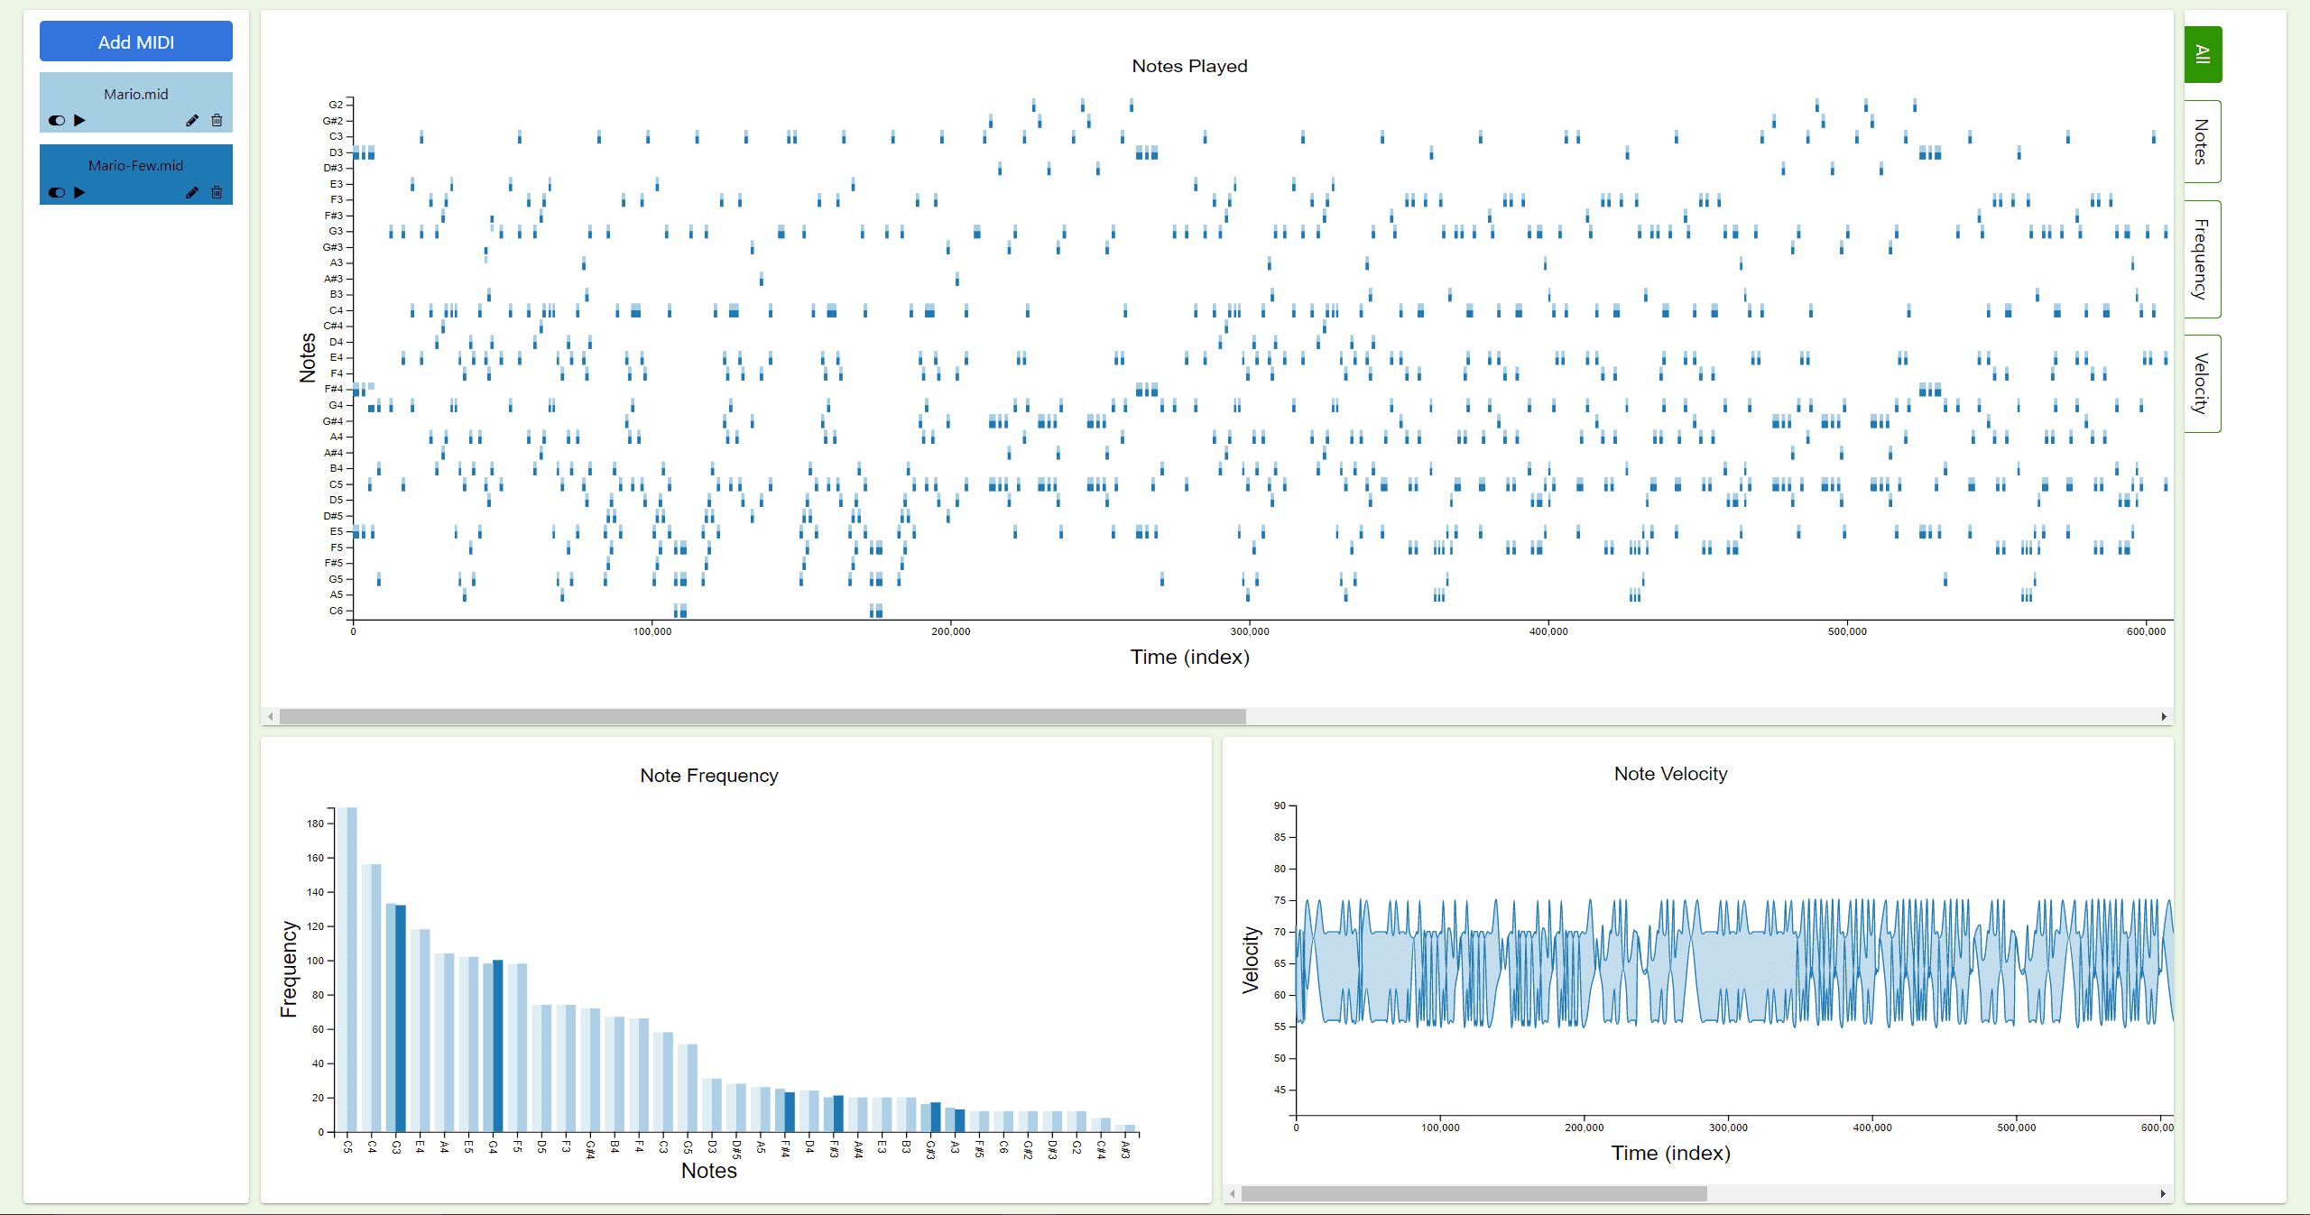Select the Mario-Few.mid file entry
The width and height of the screenshot is (2310, 1215).
click(x=136, y=166)
